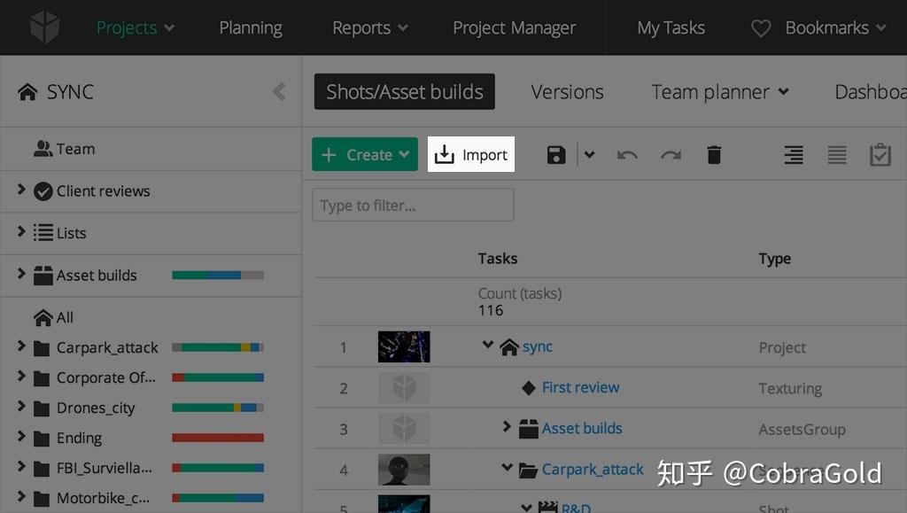Click the Import button
Image resolution: width=907 pixels, height=513 pixels.
click(471, 155)
